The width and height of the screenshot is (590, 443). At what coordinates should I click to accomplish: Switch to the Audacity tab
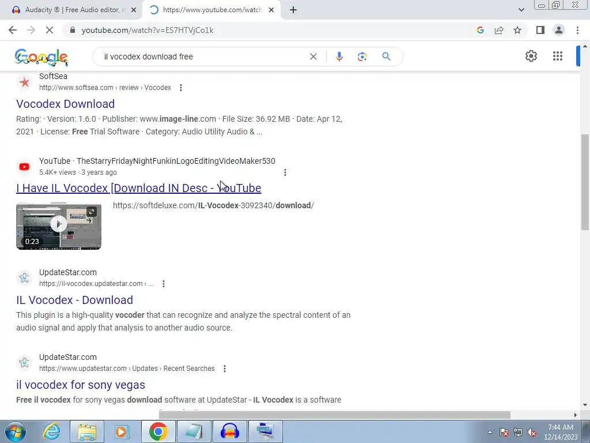pos(71,10)
